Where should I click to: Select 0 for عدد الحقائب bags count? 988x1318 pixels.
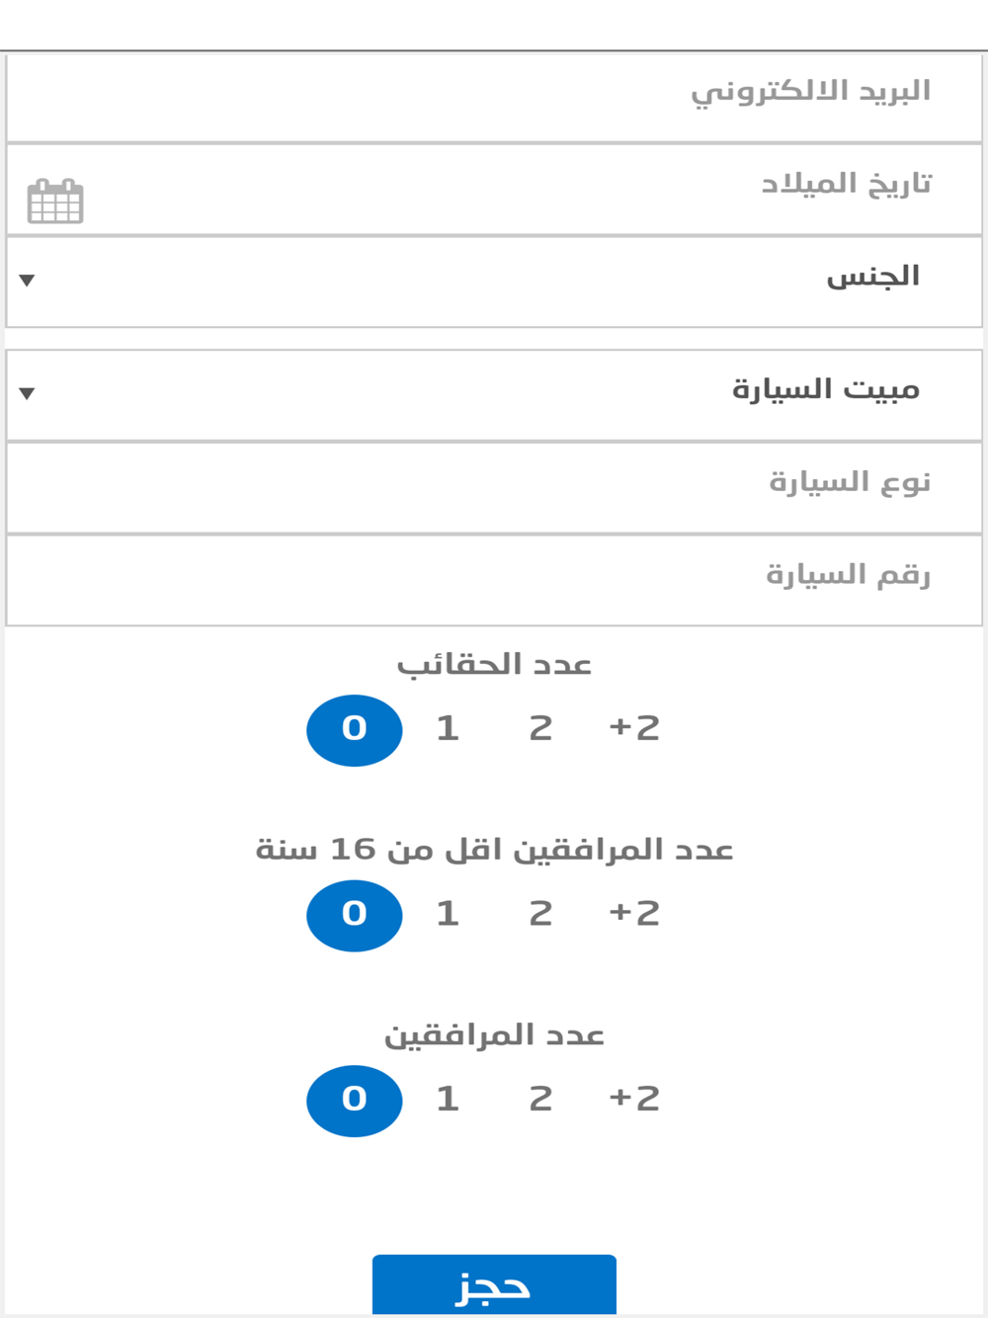pos(355,730)
